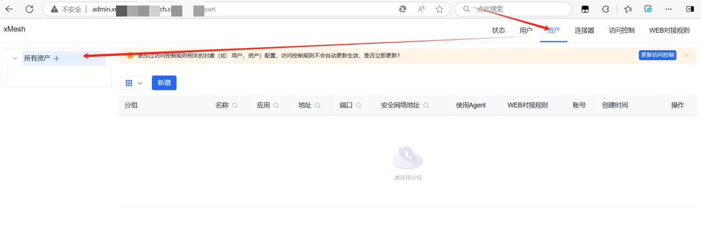Viewport: 701px width, 228px height.
Task: Open the grid view dropdown
Action: click(x=134, y=83)
